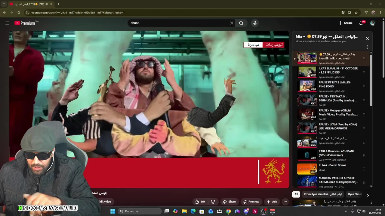
Task: Click the Ask button
Action: click(x=272, y=202)
